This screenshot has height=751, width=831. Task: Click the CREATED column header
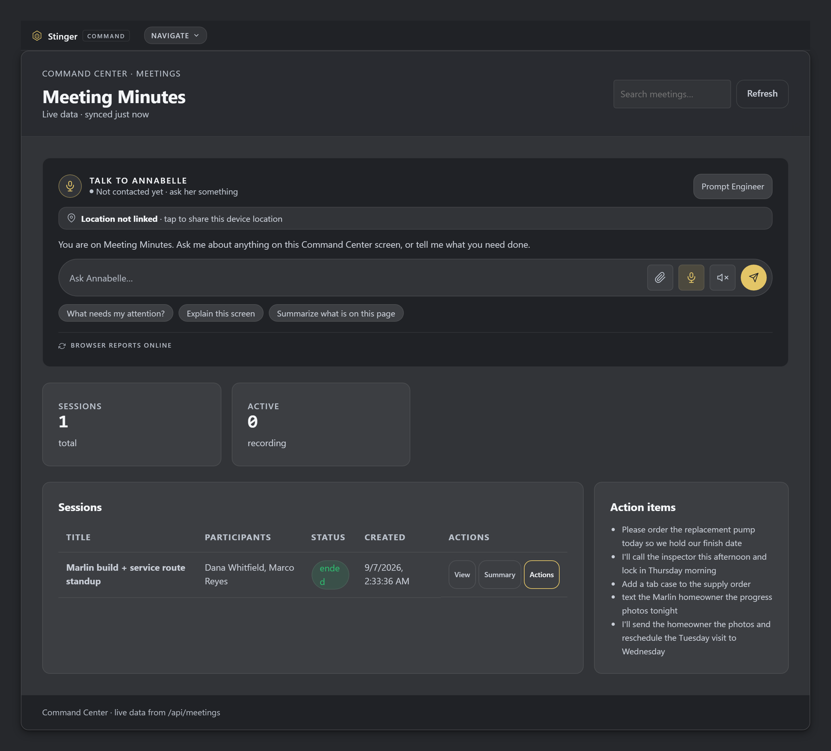[385, 537]
